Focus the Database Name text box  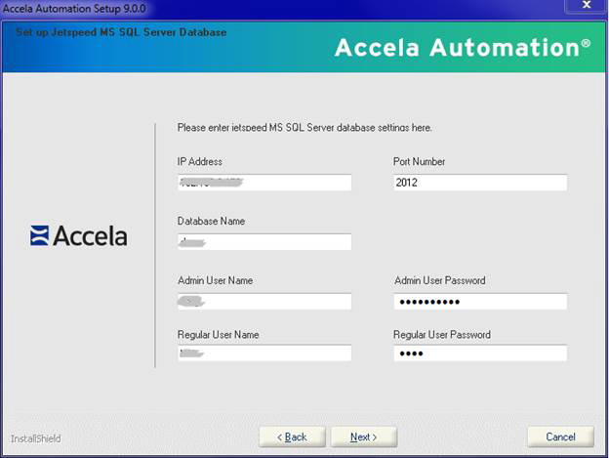pos(264,242)
